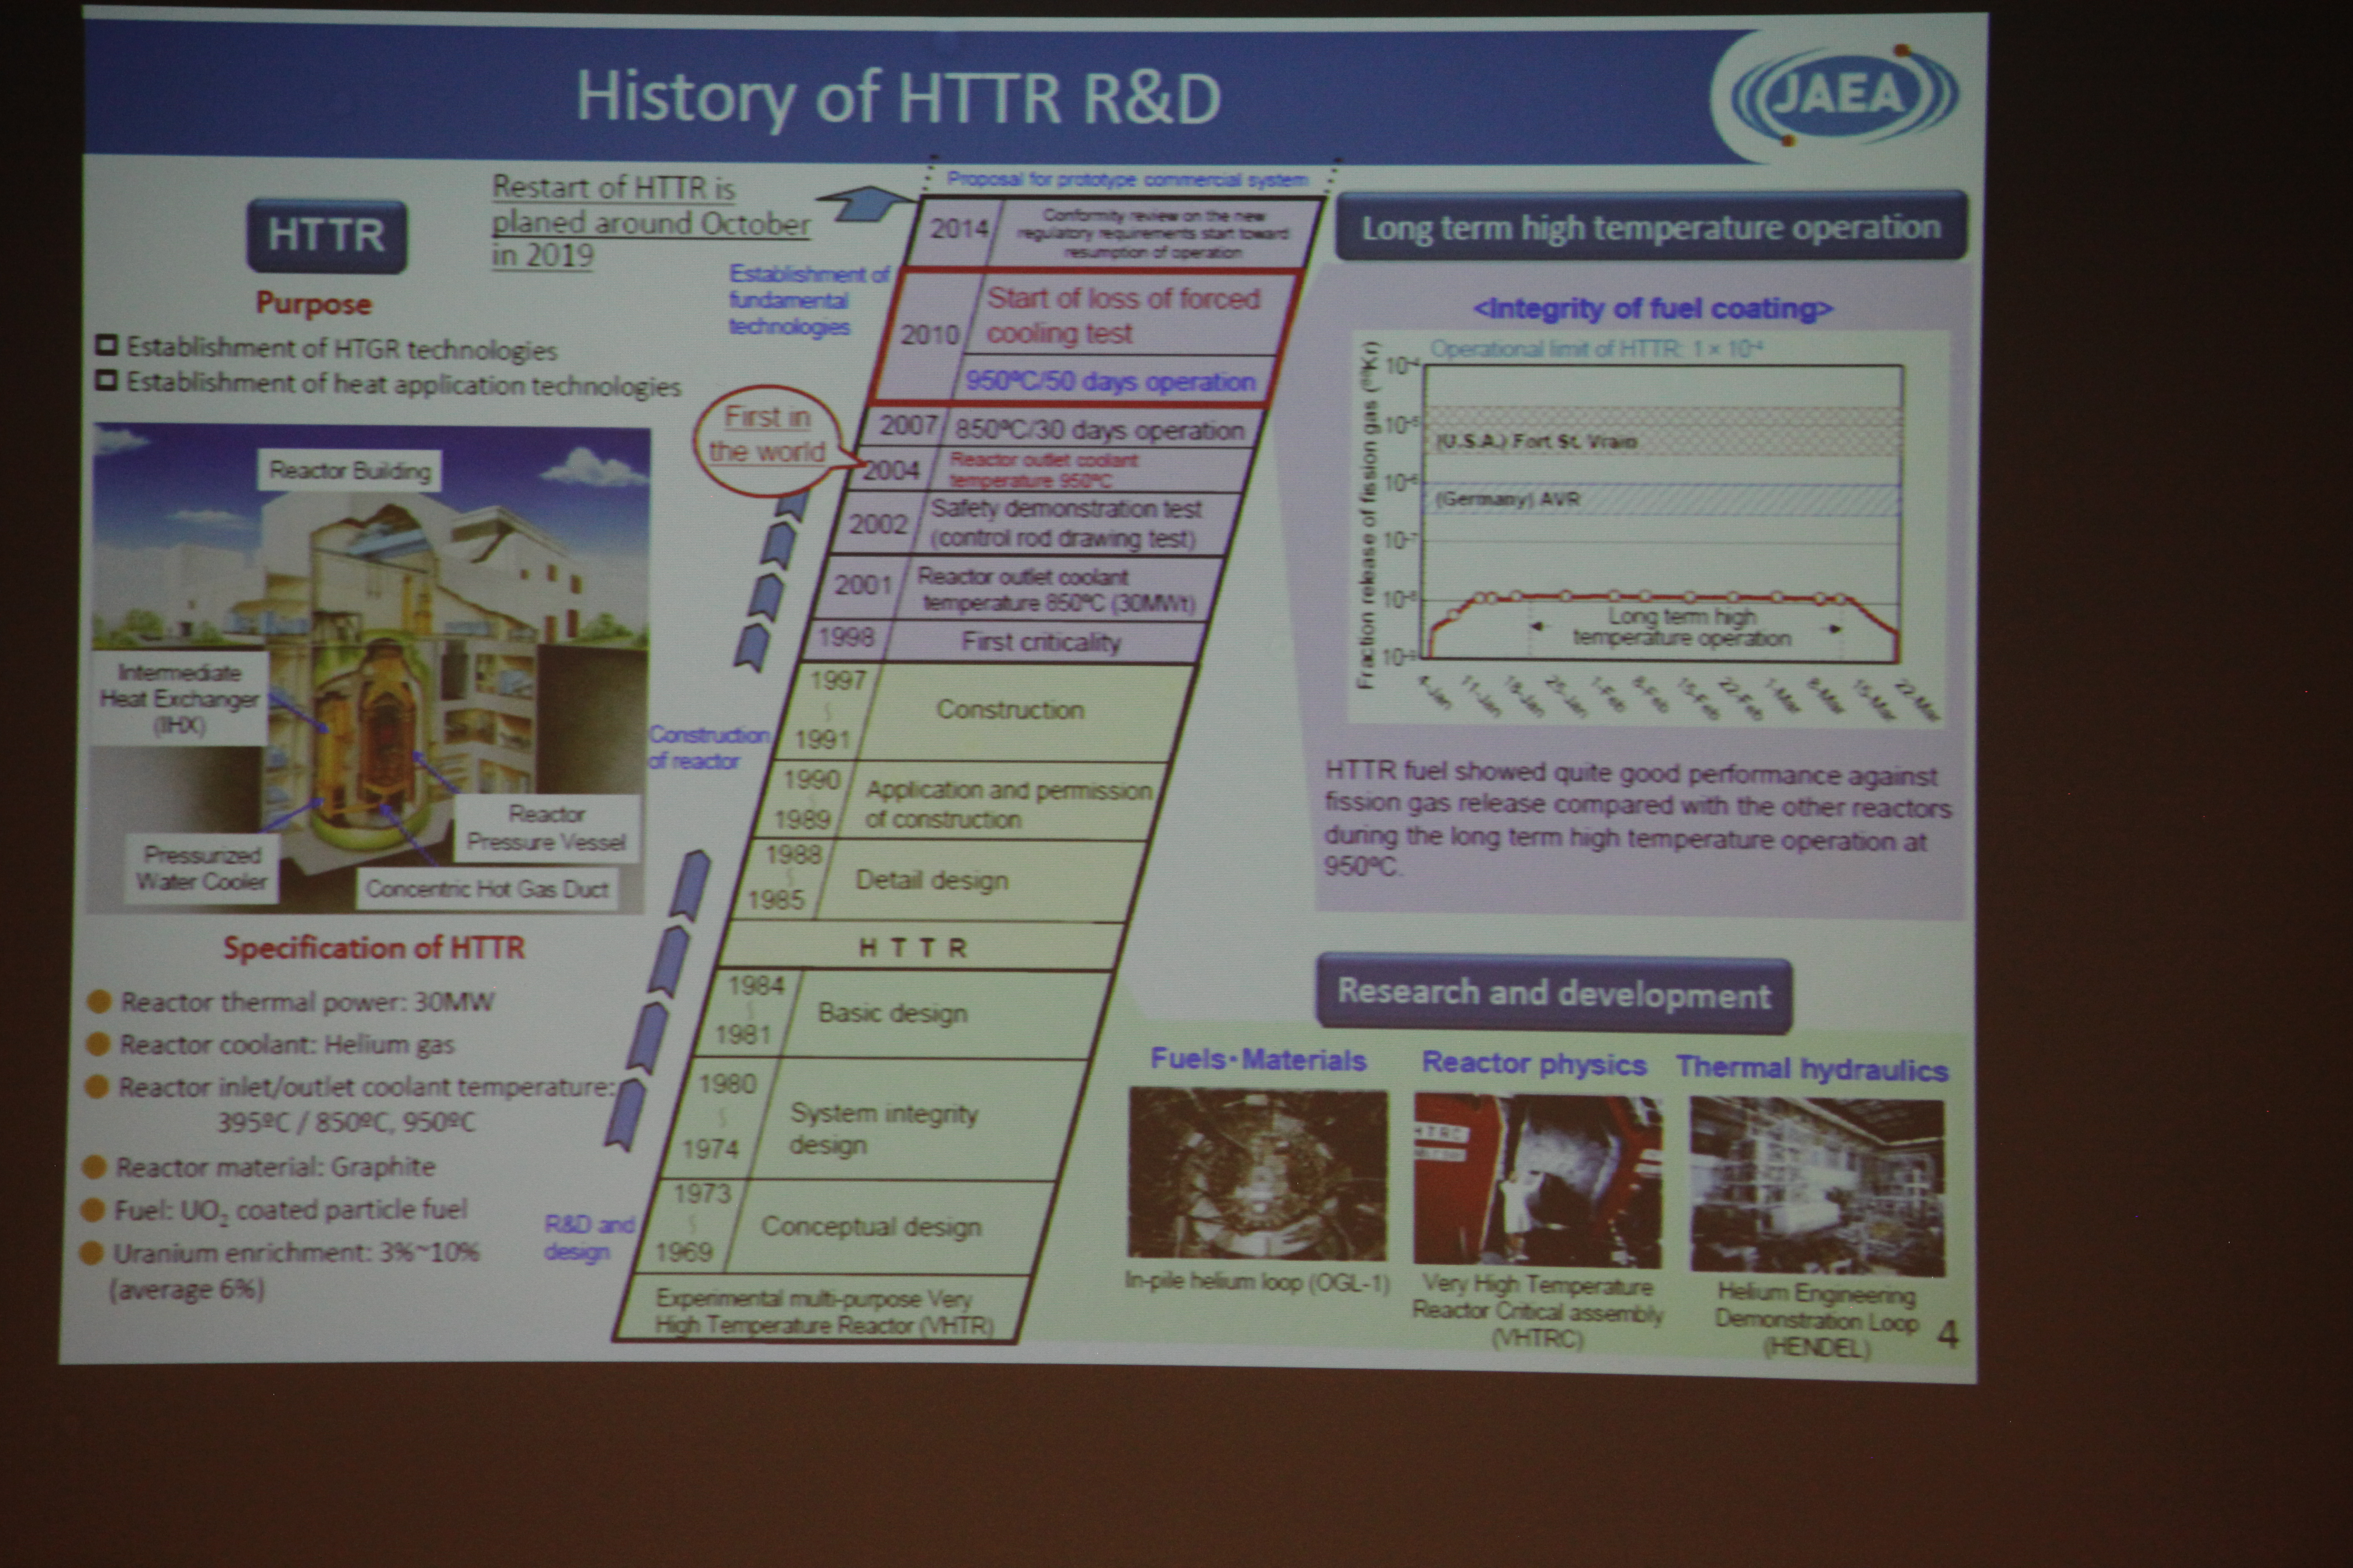Click the blue arrow beside 2014 row

point(869,204)
